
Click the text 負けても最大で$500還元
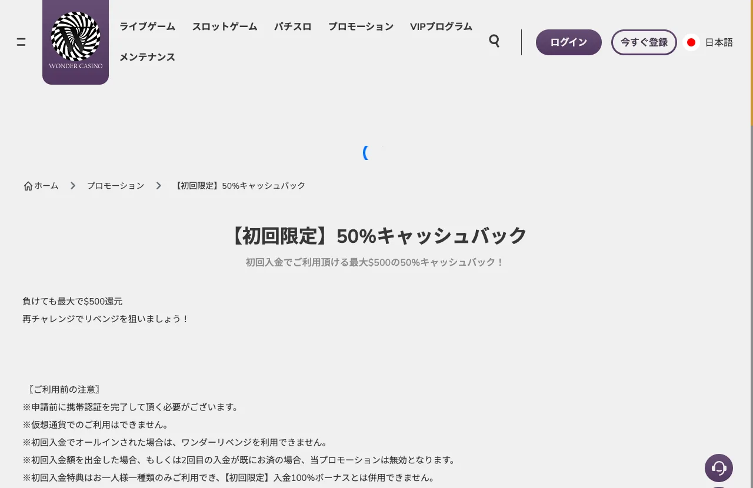pyautogui.click(x=72, y=301)
